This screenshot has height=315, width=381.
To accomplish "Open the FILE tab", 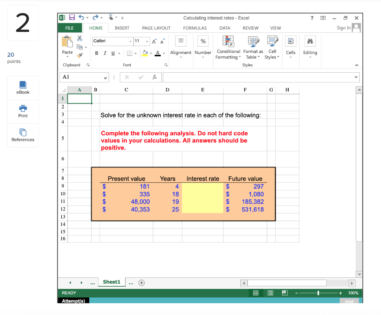I will (x=70, y=28).
